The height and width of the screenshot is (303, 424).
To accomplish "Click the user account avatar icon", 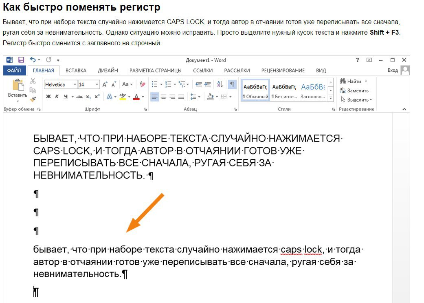I will point(405,71).
